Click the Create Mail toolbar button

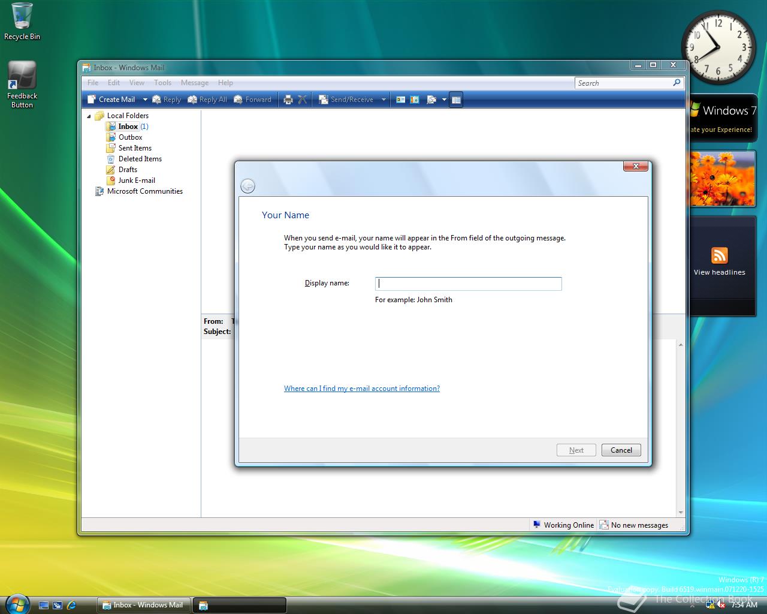click(x=111, y=100)
